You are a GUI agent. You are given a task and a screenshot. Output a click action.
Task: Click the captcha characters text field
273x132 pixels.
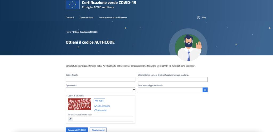click(103, 119)
